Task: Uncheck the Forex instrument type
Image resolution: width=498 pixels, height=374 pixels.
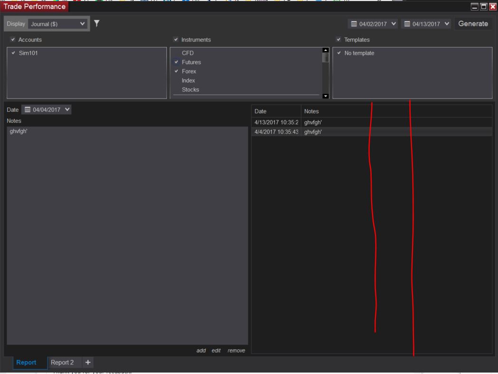Action: [x=177, y=71]
